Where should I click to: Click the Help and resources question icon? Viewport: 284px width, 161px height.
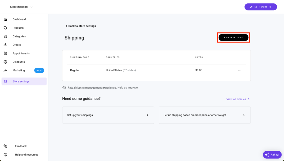[x=5, y=155]
